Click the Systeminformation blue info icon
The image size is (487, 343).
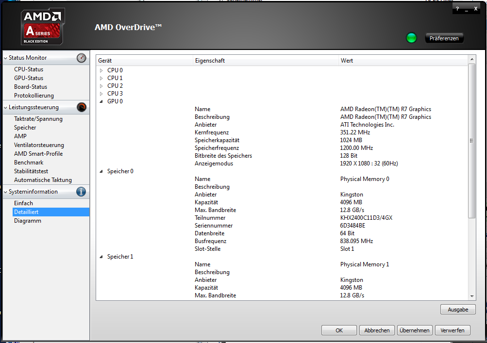tap(81, 192)
